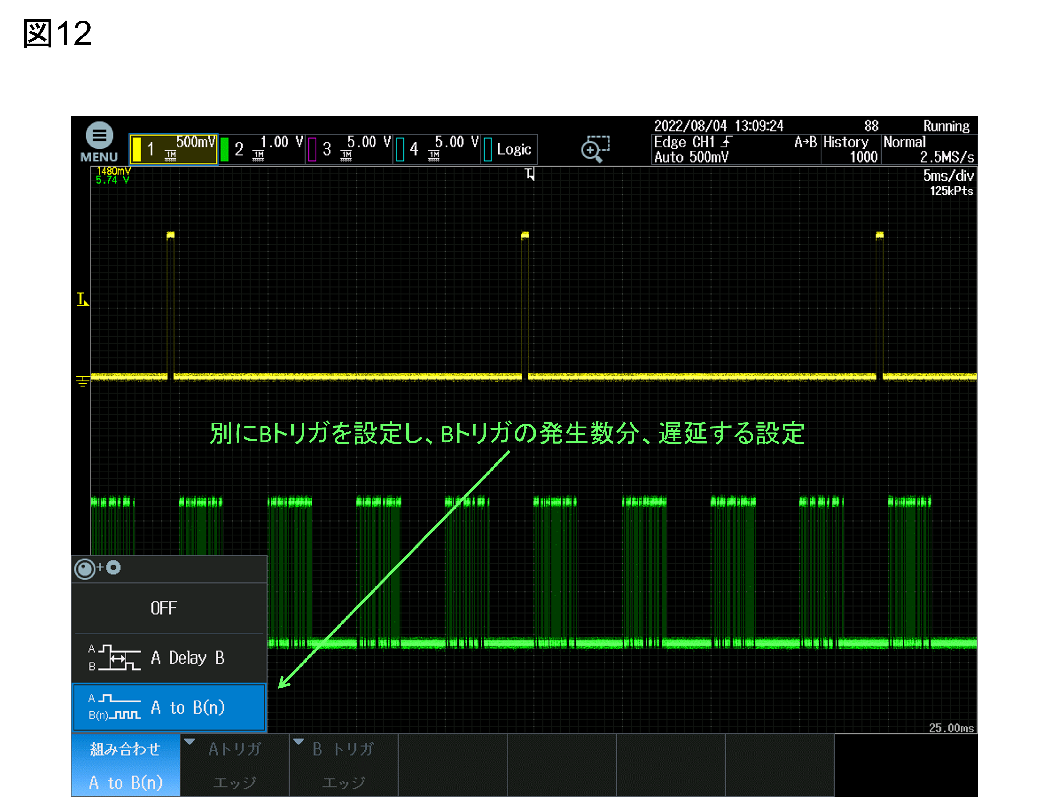
Task: Click channel 3 magenta color indicator
Action: (312, 149)
